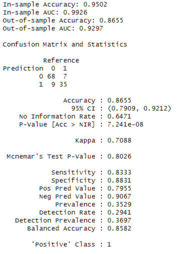Click the In-sample AUC 0.9926 value
Image resolution: width=180 pixels, height=254 pixels.
[75, 12]
